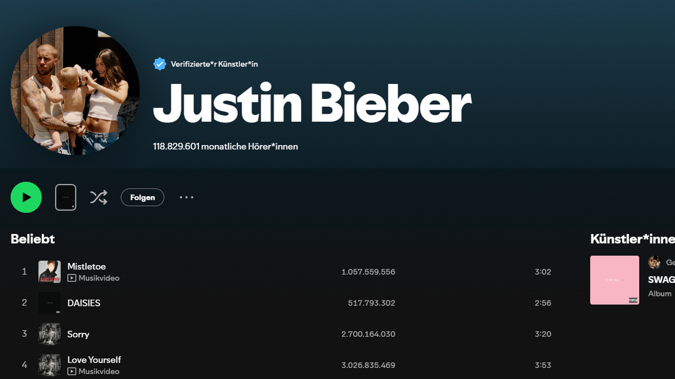The width and height of the screenshot is (675, 379).
Task: Click Mistletoe's music video icon
Action: 72,278
